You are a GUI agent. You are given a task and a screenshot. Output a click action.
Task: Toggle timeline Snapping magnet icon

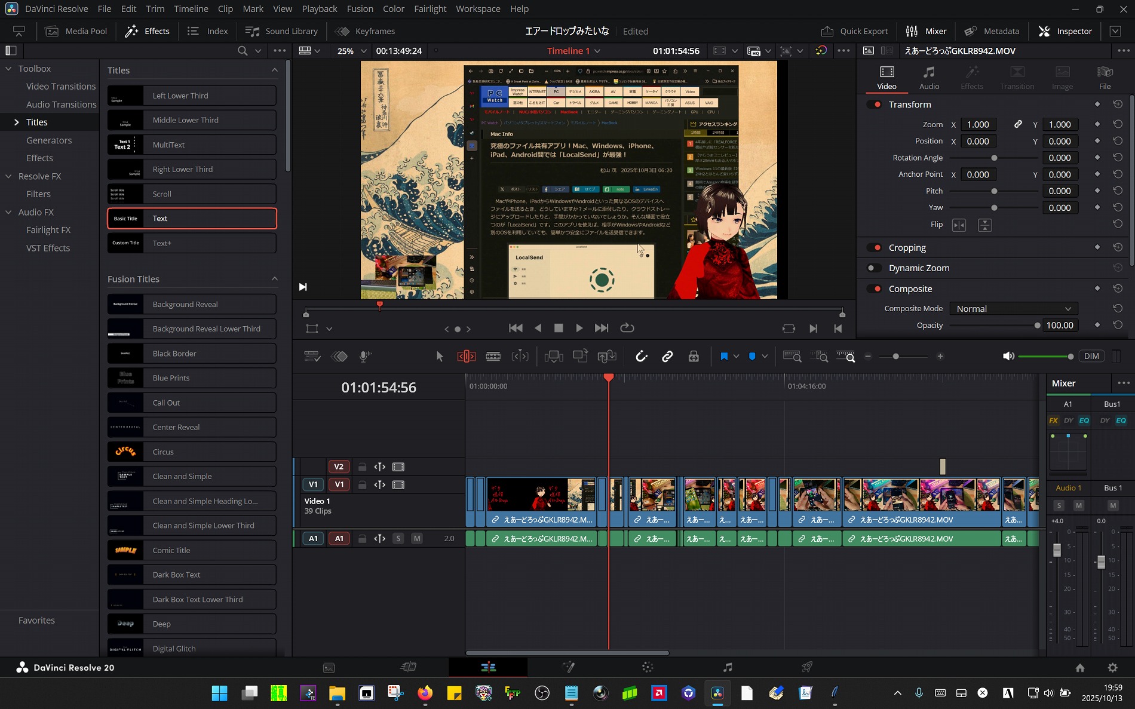641,357
